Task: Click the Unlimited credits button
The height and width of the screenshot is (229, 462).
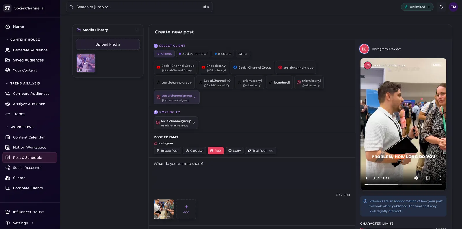Action: coord(417,7)
